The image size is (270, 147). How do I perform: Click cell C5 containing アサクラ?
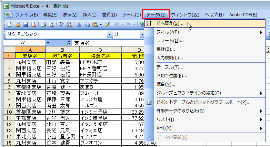pos(100,81)
